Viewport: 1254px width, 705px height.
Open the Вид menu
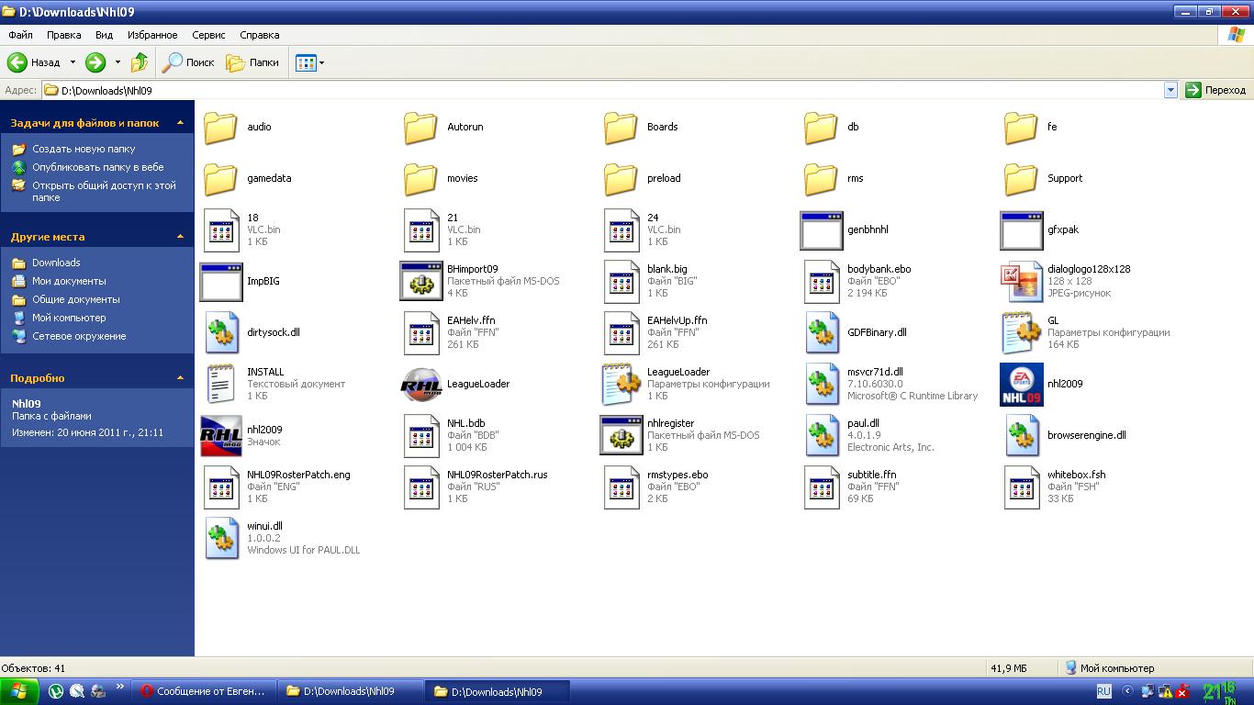point(104,35)
